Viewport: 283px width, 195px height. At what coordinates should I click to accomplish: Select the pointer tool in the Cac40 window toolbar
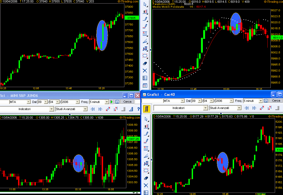point(146,119)
